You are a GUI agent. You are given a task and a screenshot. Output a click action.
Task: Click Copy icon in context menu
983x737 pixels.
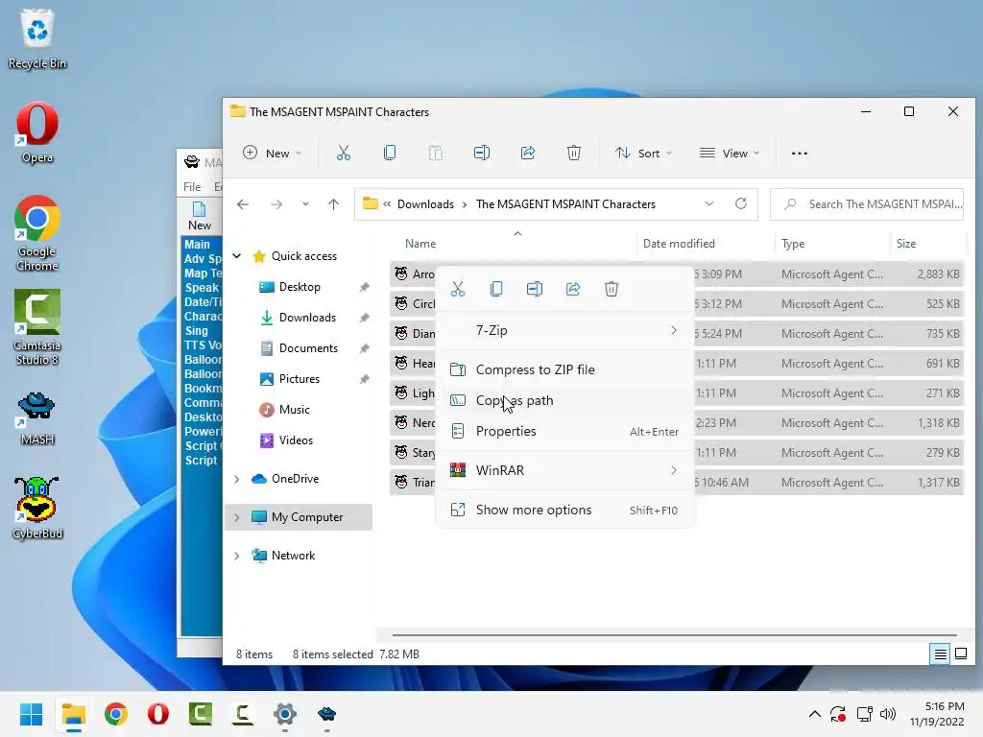point(496,289)
